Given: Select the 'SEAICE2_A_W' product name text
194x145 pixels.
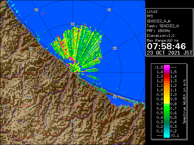Looking at the screenshot, I should coord(159,21).
